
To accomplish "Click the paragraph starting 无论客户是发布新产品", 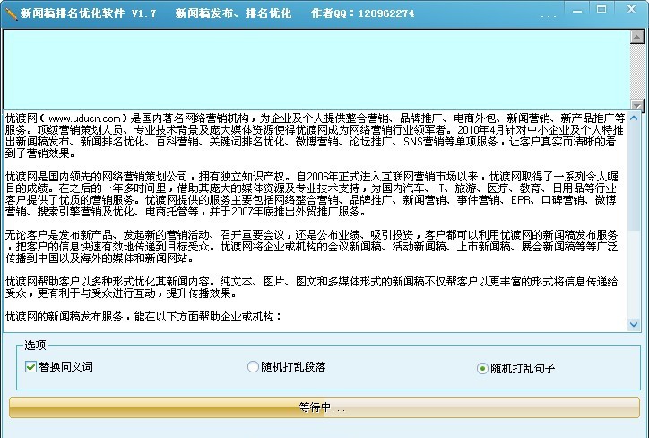I will [x=311, y=247].
